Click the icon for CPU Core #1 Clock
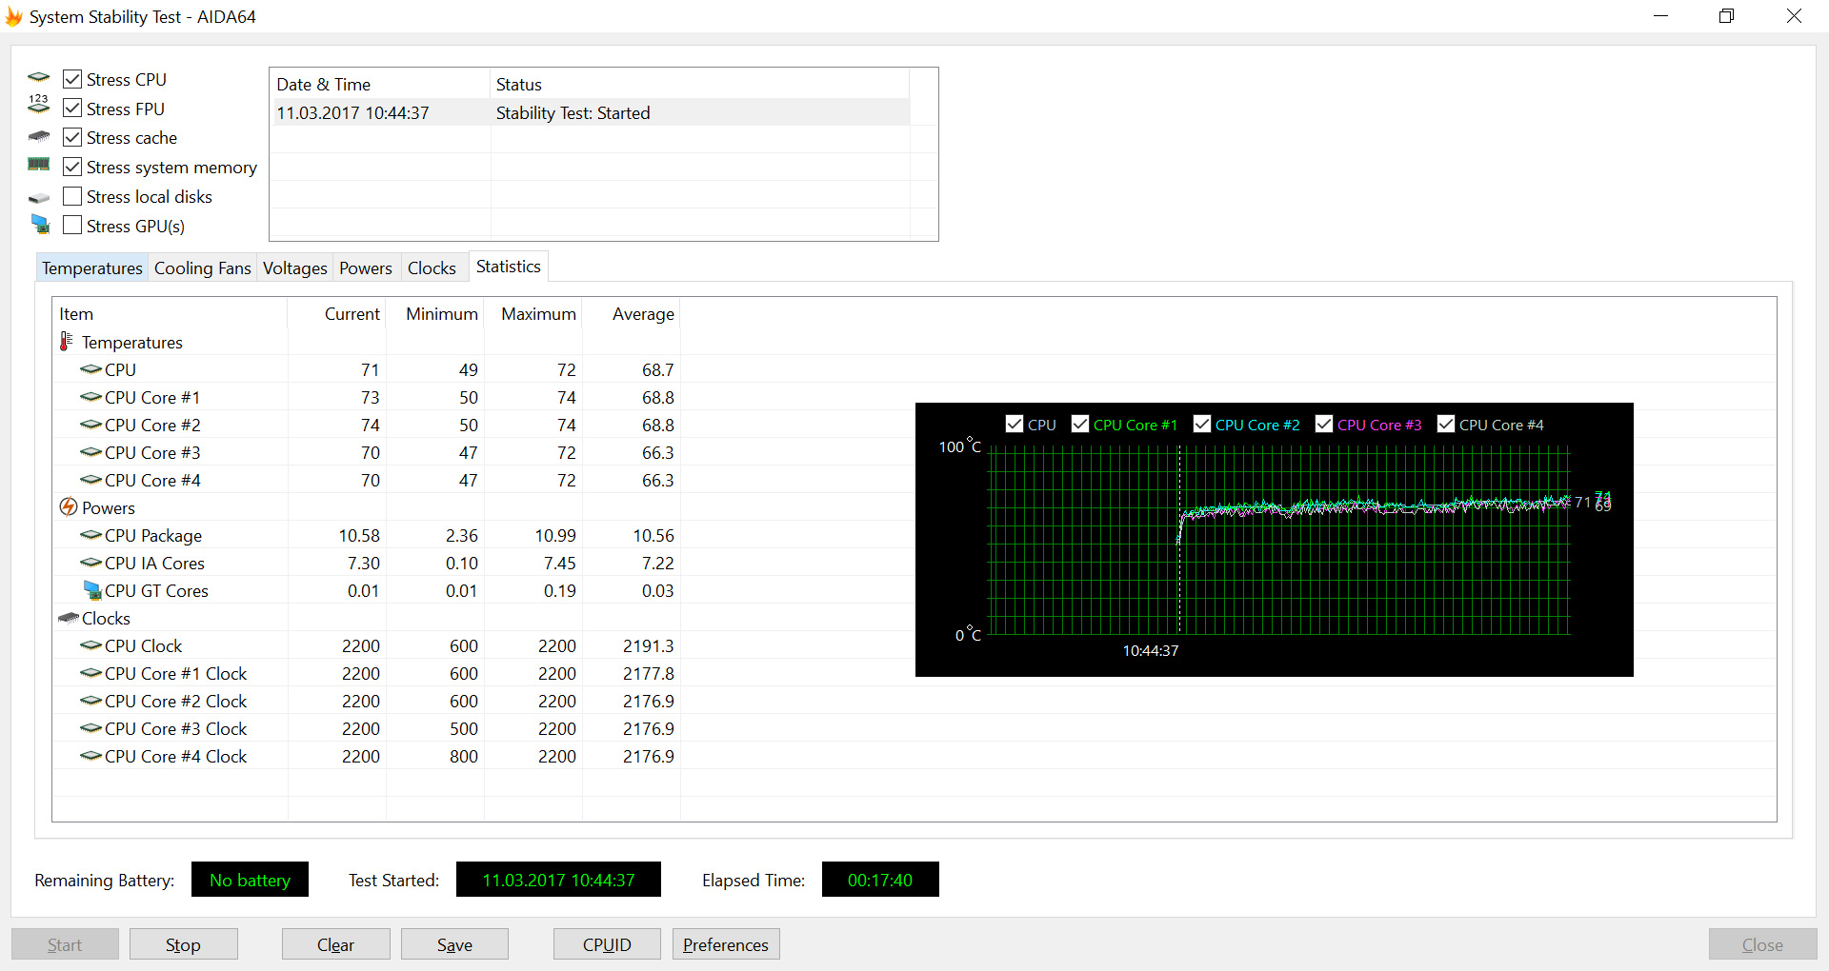Viewport: 1829px width, 971px height. point(90,673)
